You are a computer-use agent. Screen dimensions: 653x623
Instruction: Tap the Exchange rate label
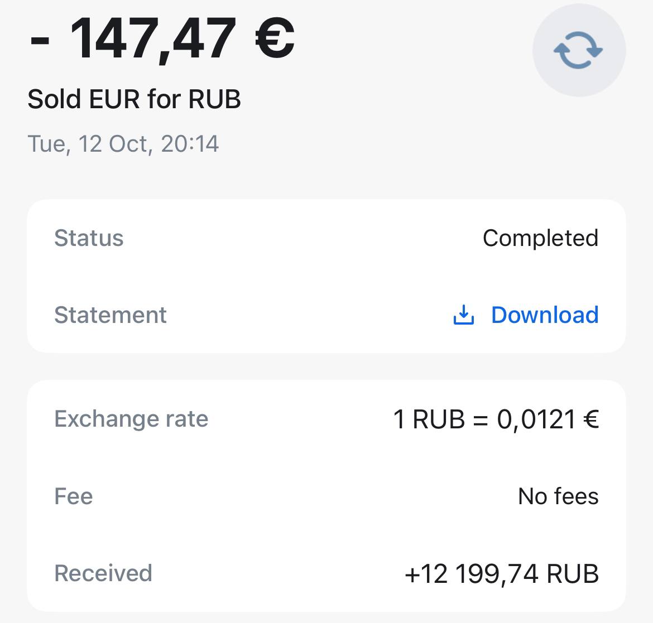pos(131,419)
